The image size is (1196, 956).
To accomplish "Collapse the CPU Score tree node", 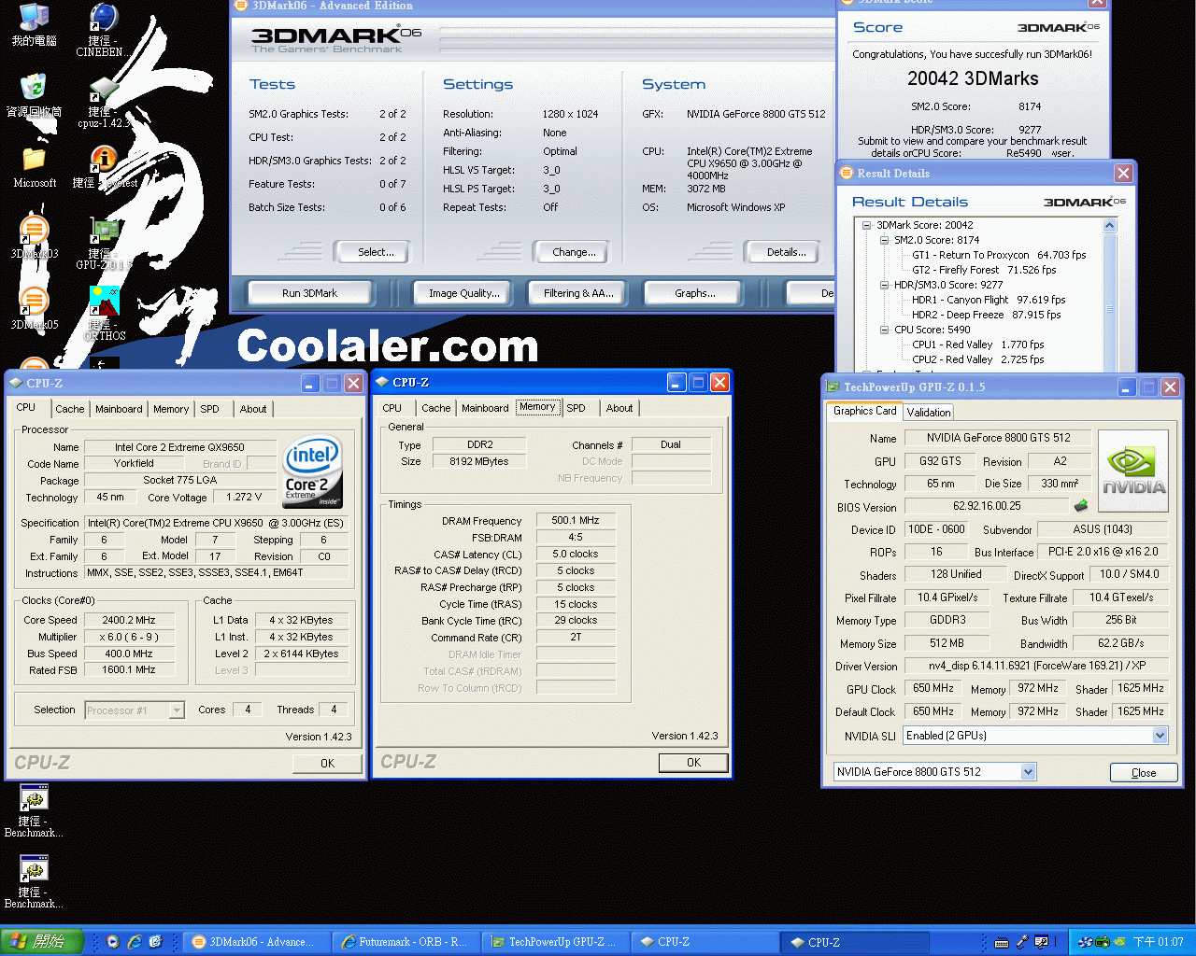I will click(x=885, y=330).
